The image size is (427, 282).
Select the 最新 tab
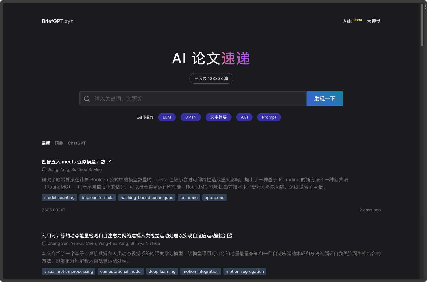point(46,143)
